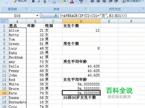Open the font color dropdown arrow
Image resolution: width=145 pixels, height=108 pixels.
tap(76, 1)
